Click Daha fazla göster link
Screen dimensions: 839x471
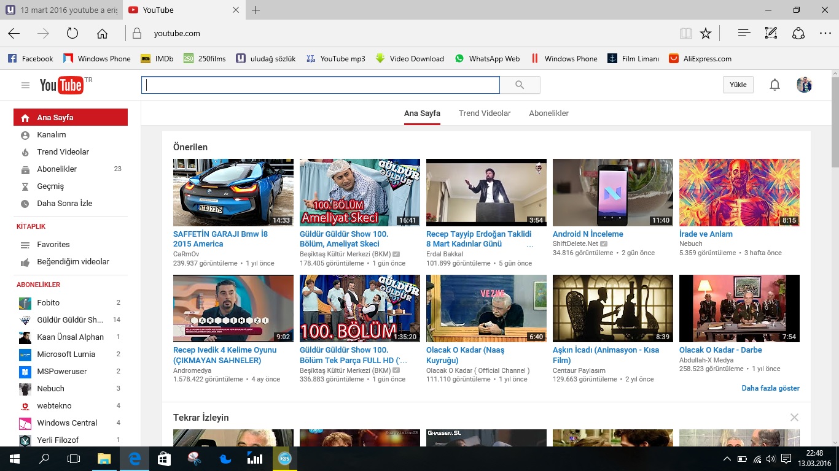(x=770, y=388)
